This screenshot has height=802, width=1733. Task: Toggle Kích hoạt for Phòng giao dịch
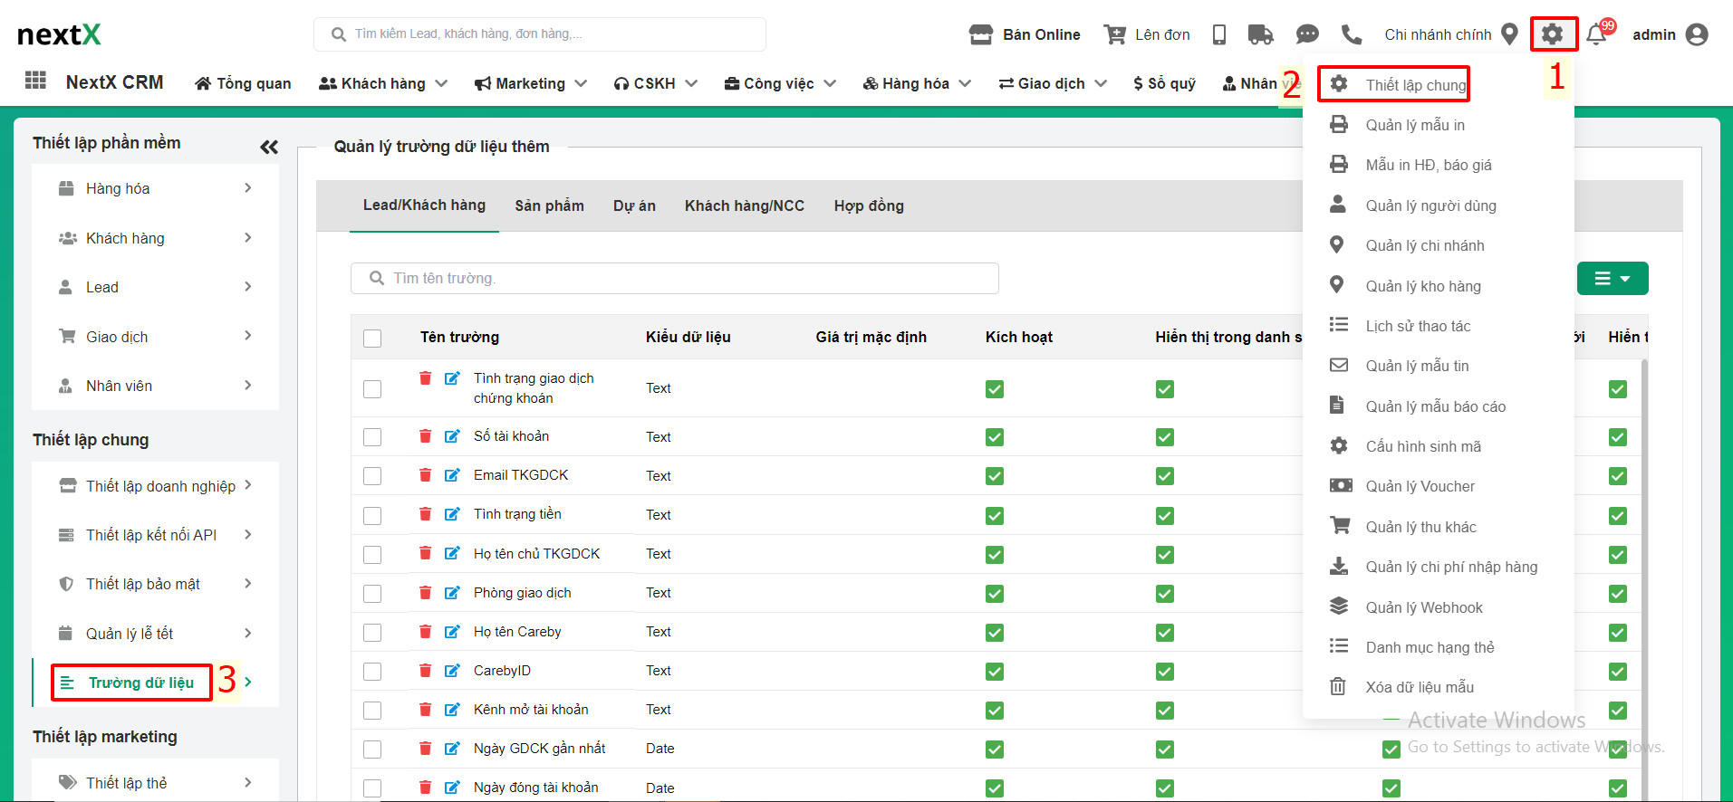point(995,593)
